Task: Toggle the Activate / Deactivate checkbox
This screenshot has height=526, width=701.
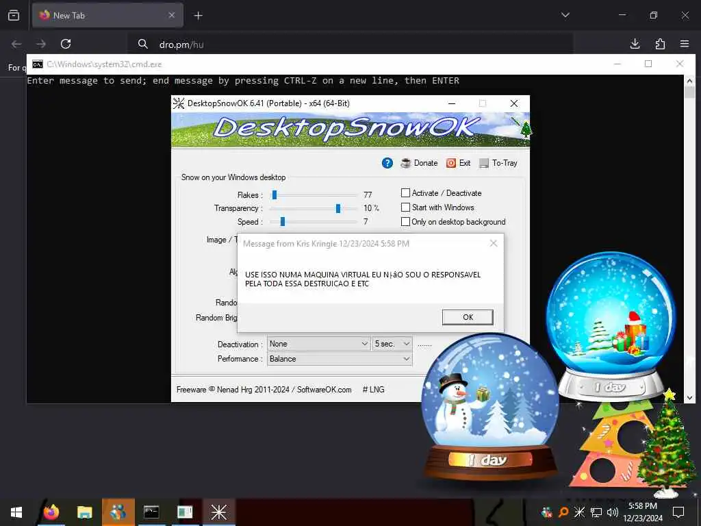Action: click(x=405, y=192)
